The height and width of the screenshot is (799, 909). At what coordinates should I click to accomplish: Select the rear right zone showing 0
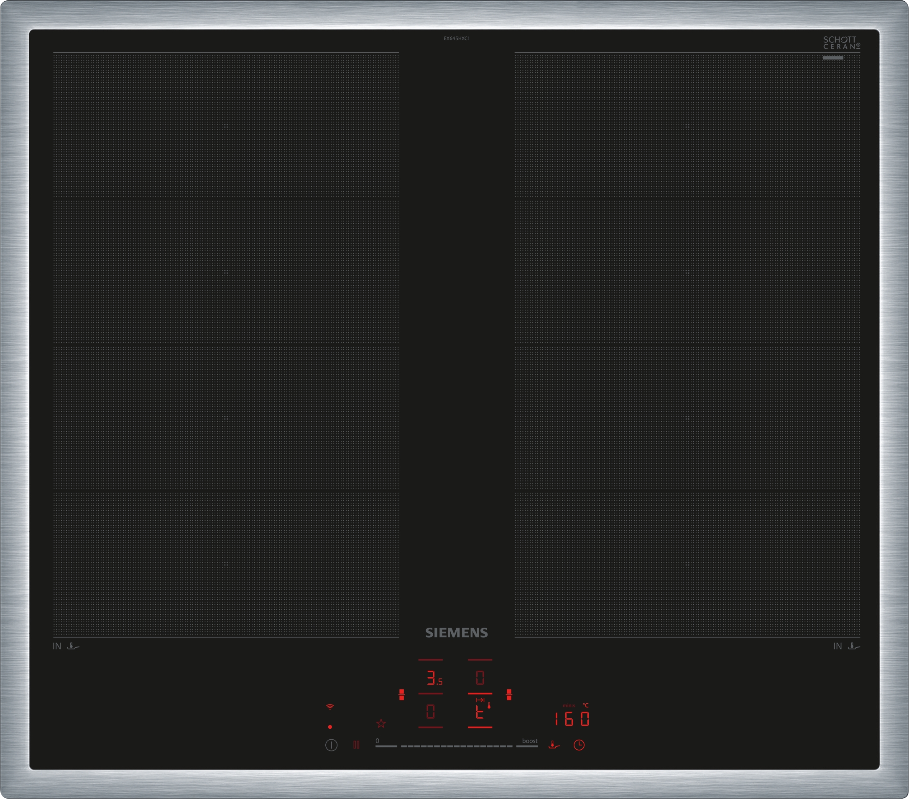480,678
